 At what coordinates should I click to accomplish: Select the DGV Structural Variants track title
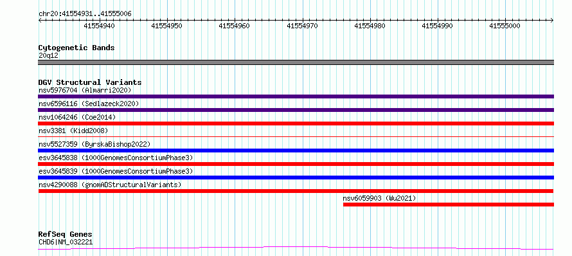coord(90,82)
